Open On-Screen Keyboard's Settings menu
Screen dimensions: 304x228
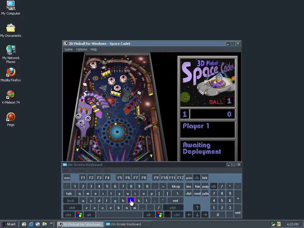(x=95, y=170)
